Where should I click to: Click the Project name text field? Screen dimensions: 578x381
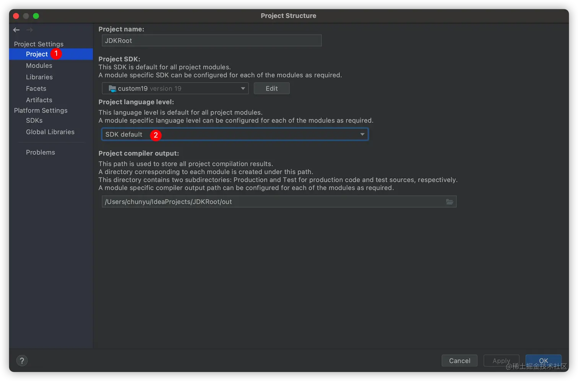(211, 40)
